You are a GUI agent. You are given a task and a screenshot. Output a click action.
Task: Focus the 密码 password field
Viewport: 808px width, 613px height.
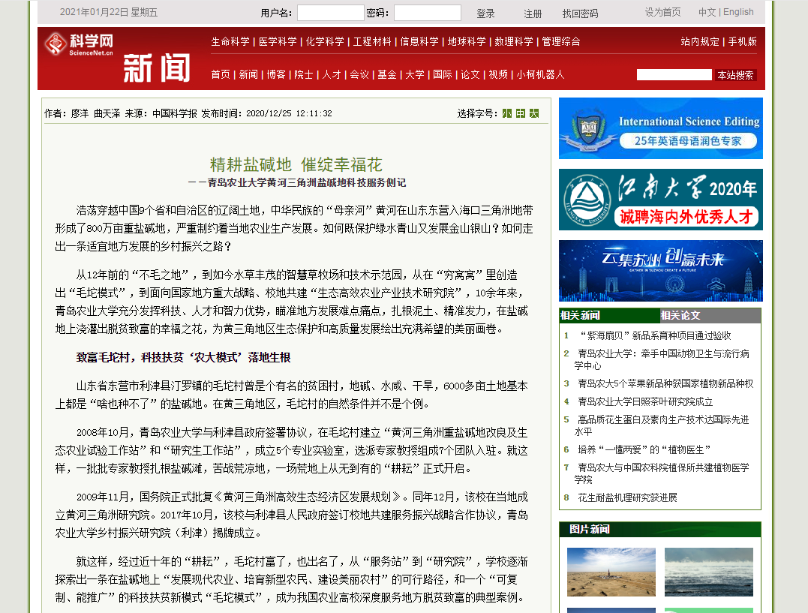(x=427, y=13)
